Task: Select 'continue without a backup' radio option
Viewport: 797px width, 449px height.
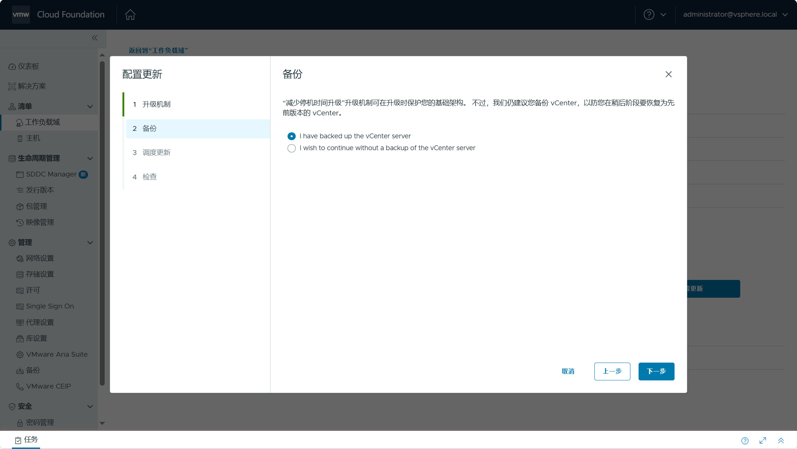Action: (x=292, y=148)
